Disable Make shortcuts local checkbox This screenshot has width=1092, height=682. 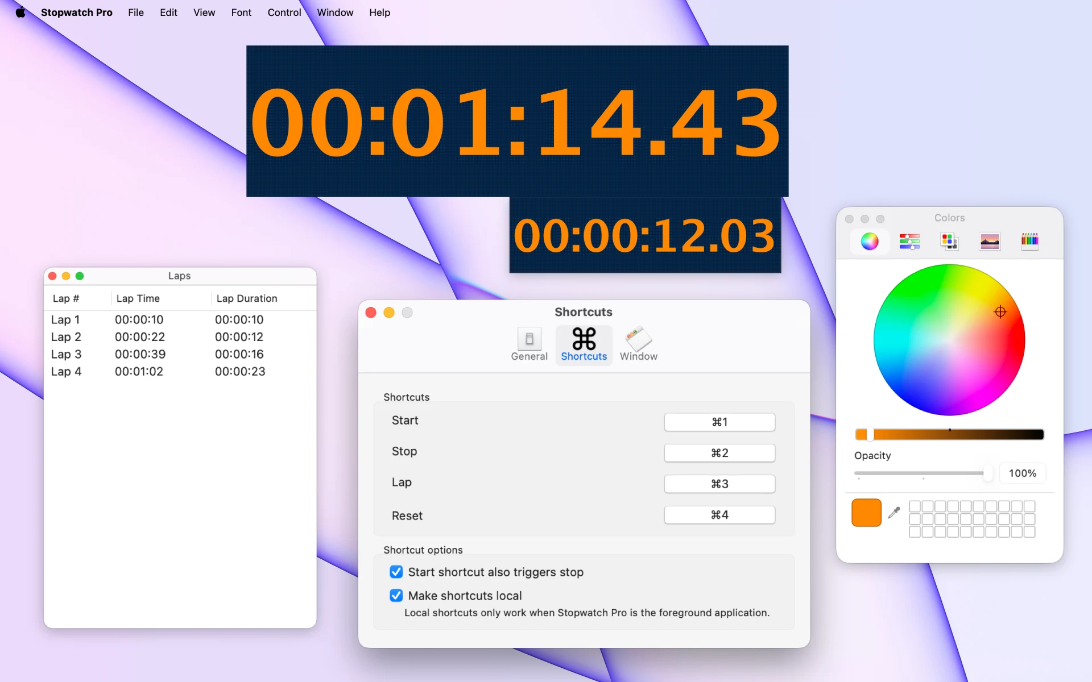click(x=396, y=595)
